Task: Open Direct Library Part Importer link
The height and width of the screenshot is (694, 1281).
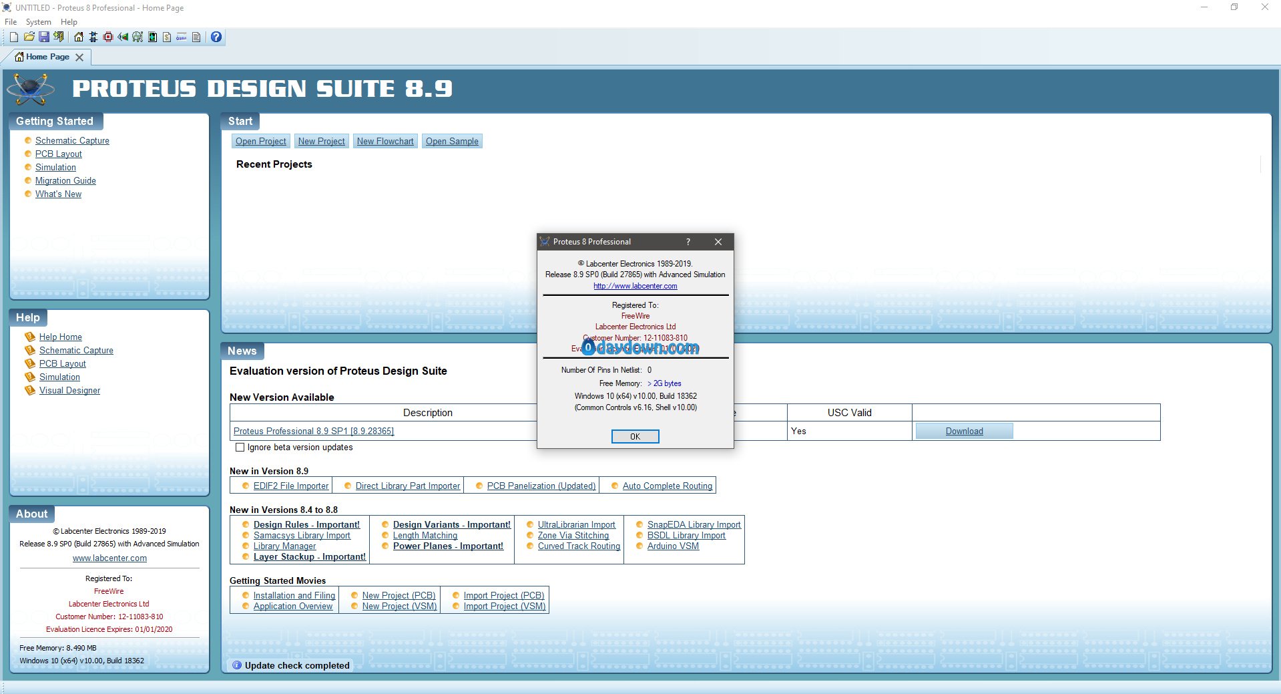Action: pos(408,486)
